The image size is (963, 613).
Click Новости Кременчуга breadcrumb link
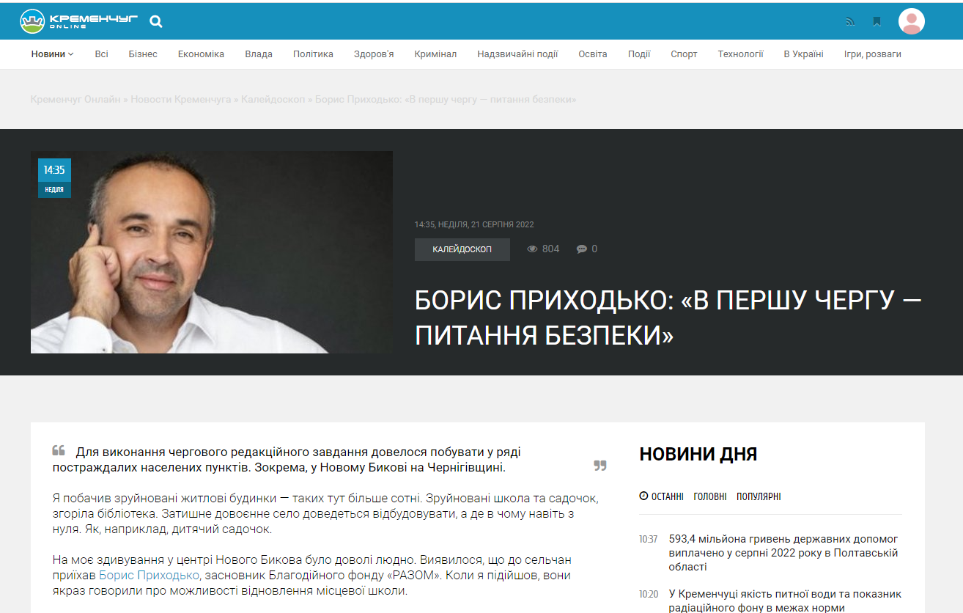[x=181, y=99]
